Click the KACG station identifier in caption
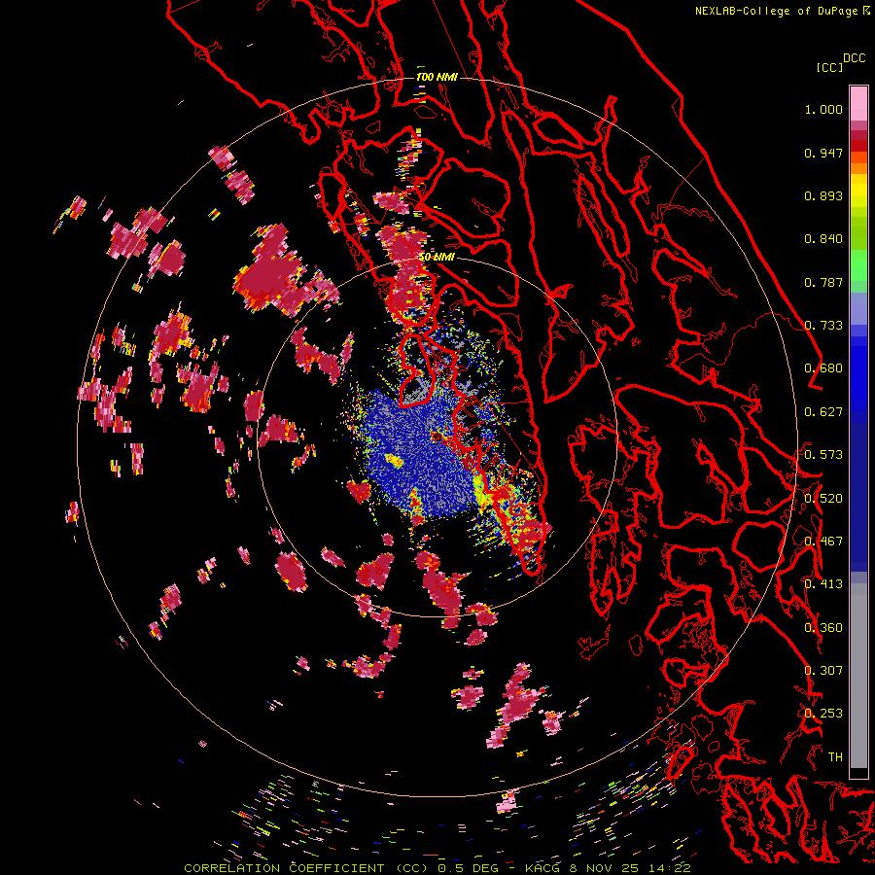The image size is (875, 875). coord(542,868)
